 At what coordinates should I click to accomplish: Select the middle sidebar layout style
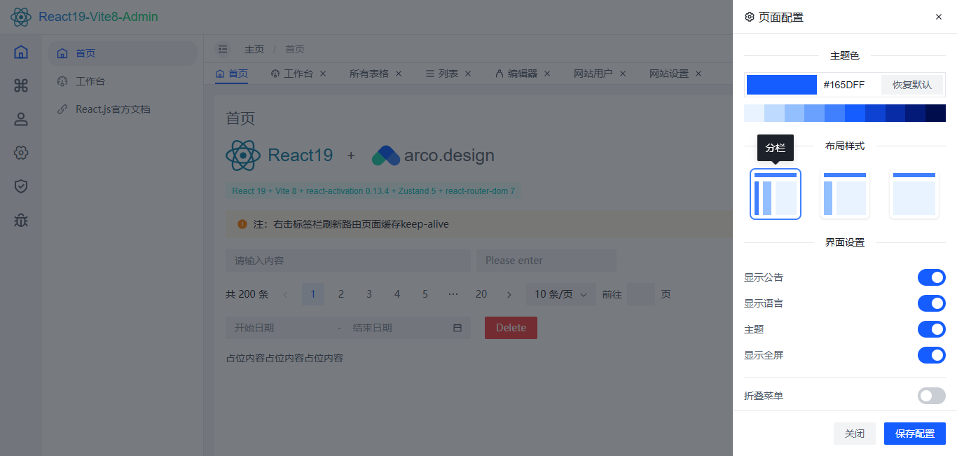[x=845, y=194]
